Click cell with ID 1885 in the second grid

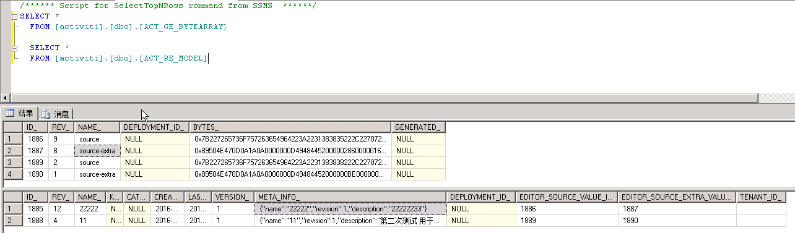35,209
